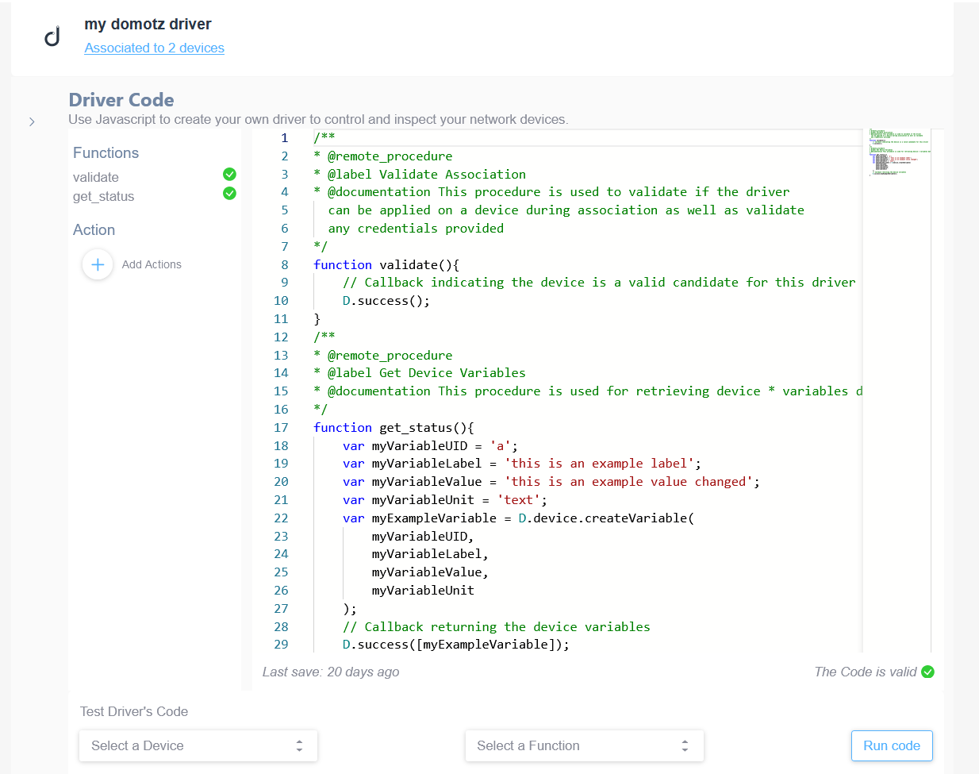
Task: Click the stepper arrows in Select a Function
Action: pos(685,745)
